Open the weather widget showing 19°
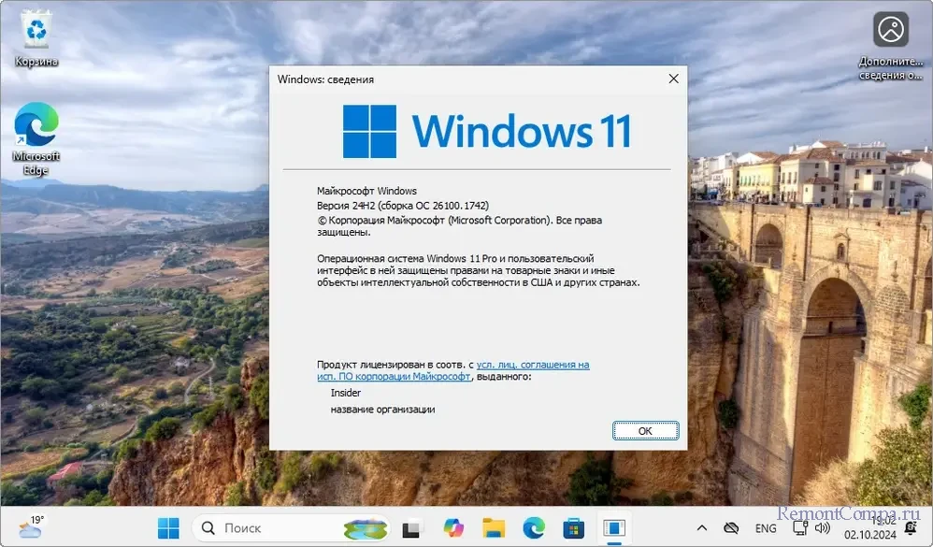Viewport: 933px width, 547px height. click(x=30, y=526)
